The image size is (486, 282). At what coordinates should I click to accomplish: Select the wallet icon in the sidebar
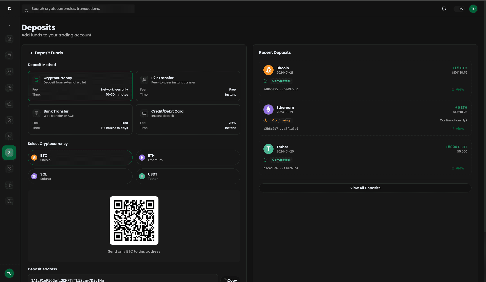coord(9,55)
